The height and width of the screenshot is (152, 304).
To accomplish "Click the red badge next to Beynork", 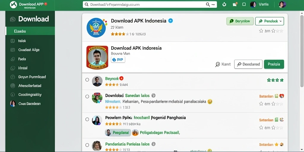I will coord(121,78).
